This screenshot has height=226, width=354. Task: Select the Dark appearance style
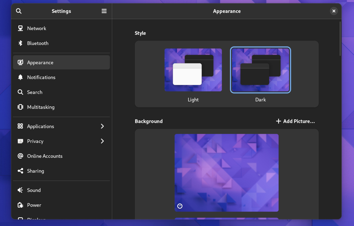pos(260,70)
